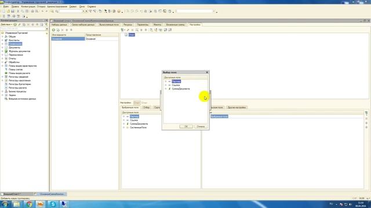Click the search field in the configuration panel

click(23, 28)
